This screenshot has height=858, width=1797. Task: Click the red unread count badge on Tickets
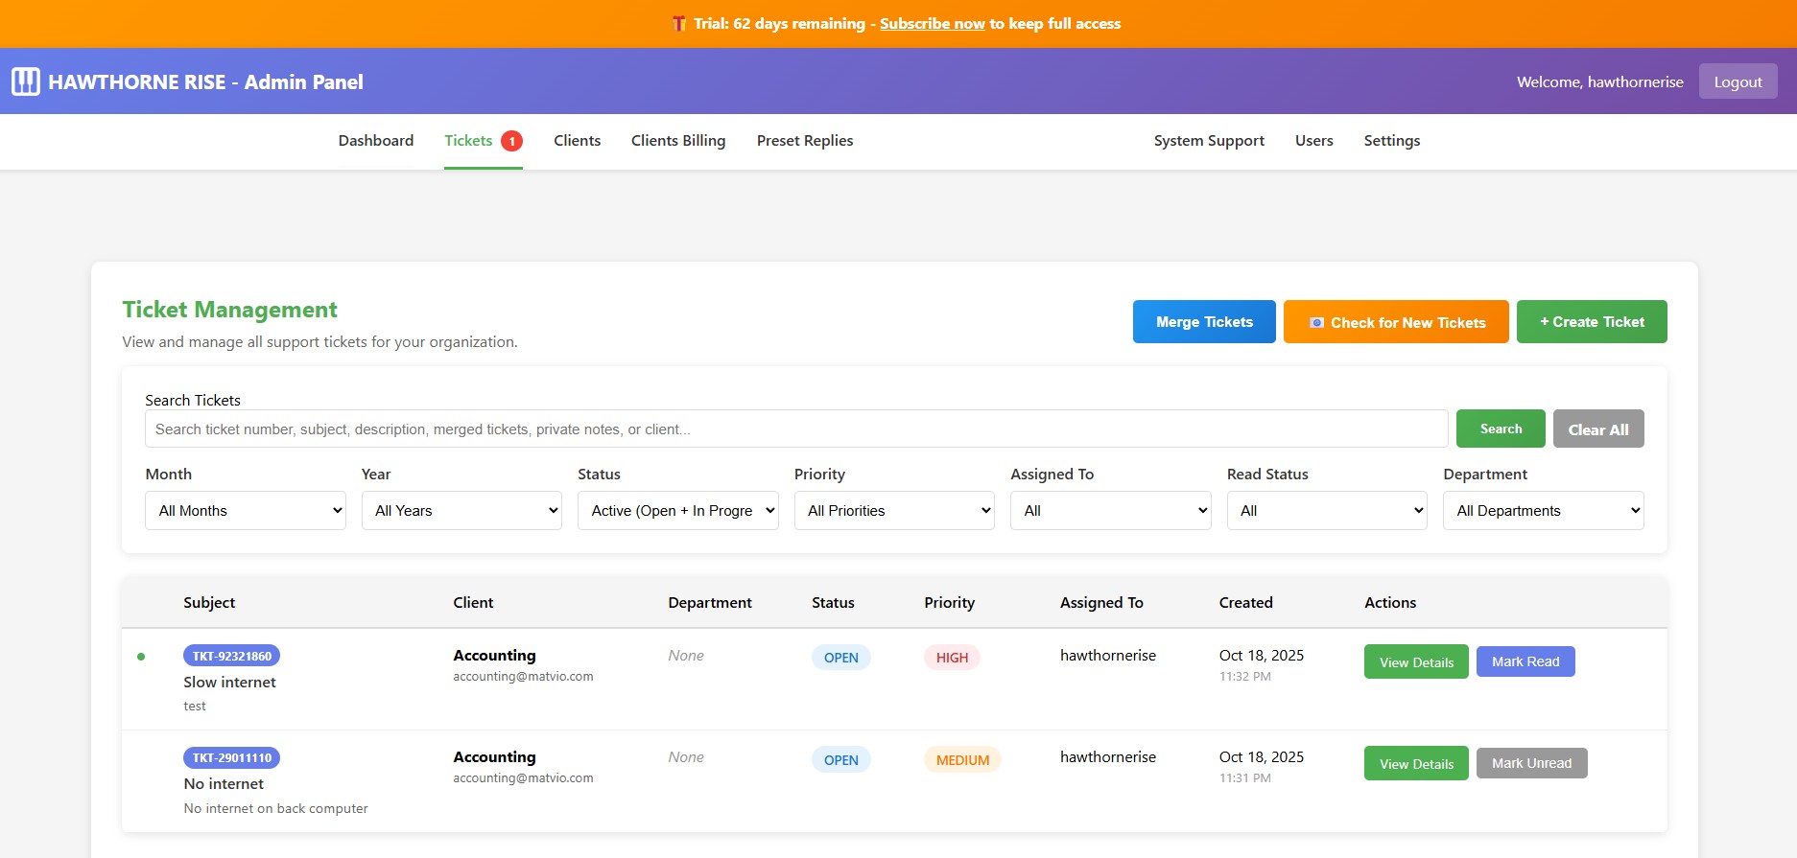[x=512, y=141]
